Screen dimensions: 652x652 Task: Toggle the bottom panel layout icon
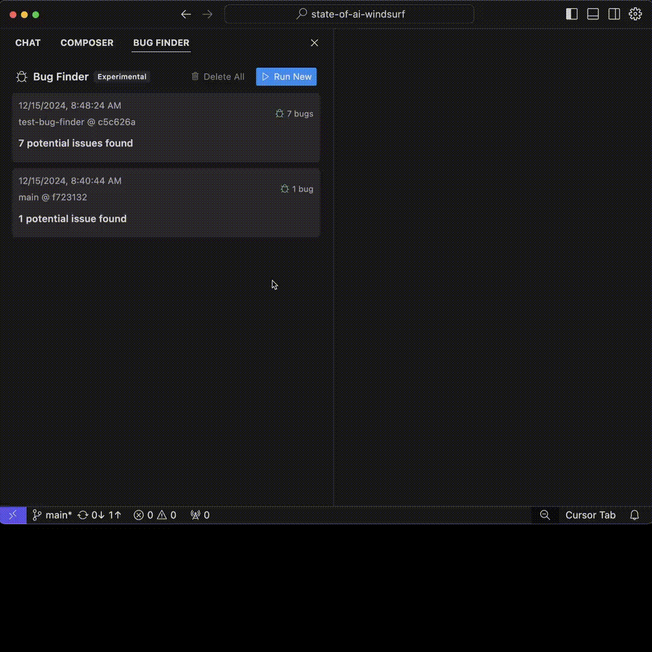[593, 14]
